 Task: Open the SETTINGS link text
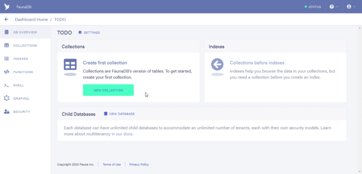pos(92,32)
